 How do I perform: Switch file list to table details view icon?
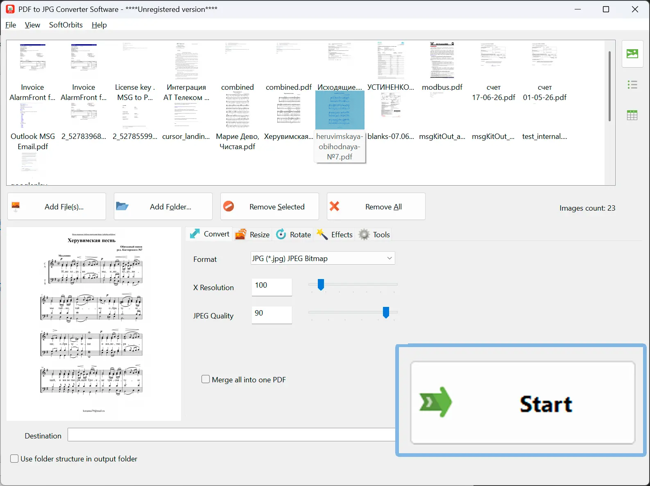click(632, 115)
